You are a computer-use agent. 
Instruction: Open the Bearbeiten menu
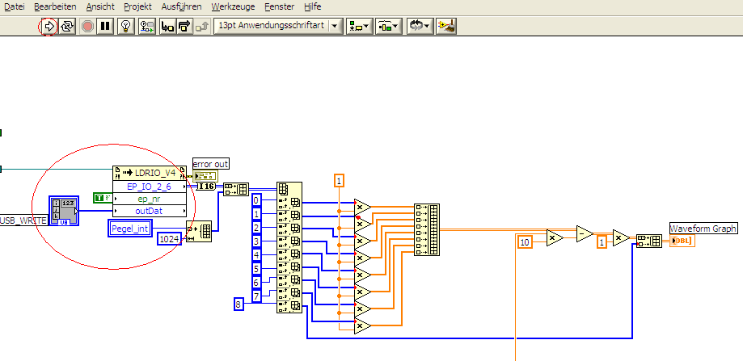[55, 6]
